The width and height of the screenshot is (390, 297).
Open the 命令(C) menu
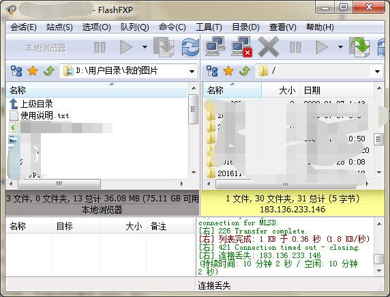tap(172, 27)
